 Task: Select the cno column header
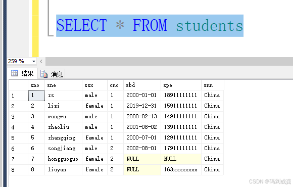click(x=116, y=85)
